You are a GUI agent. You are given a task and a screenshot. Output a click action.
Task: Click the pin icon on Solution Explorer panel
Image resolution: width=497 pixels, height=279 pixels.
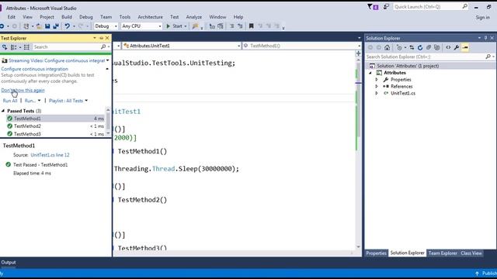pyautogui.click(x=485, y=38)
